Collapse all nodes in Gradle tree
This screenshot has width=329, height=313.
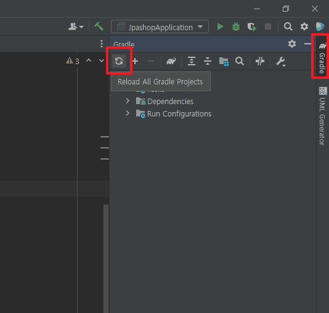click(x=208, y=61)
